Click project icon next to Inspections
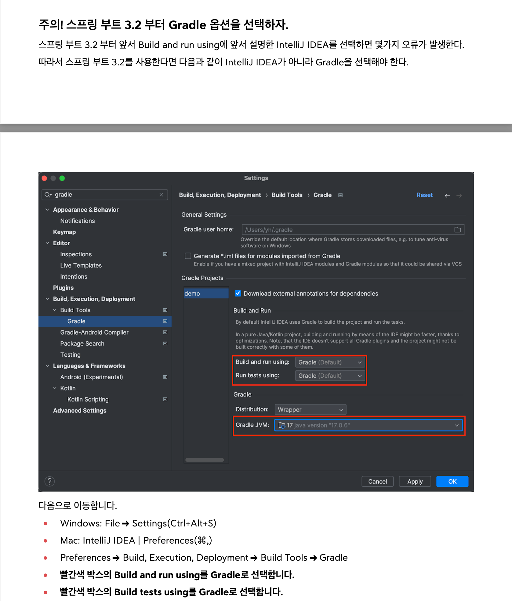 tap(165, 254)
